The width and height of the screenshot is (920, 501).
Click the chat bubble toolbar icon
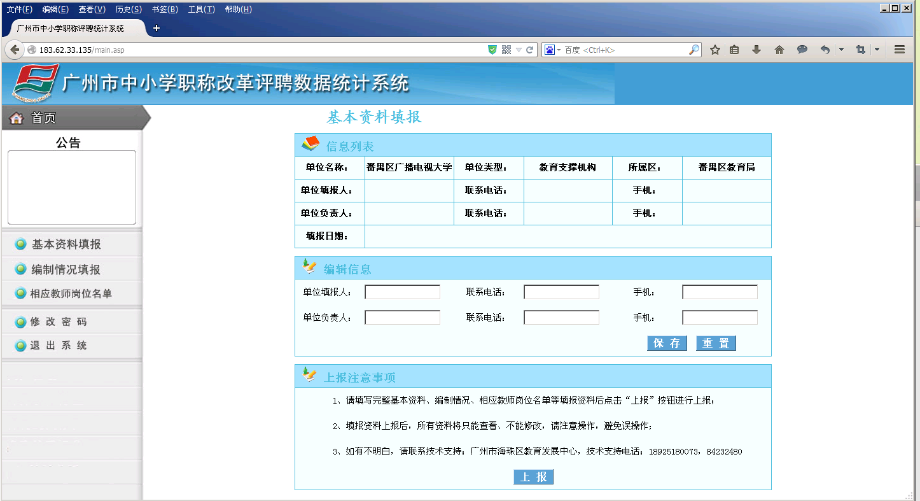coord(802,50)
